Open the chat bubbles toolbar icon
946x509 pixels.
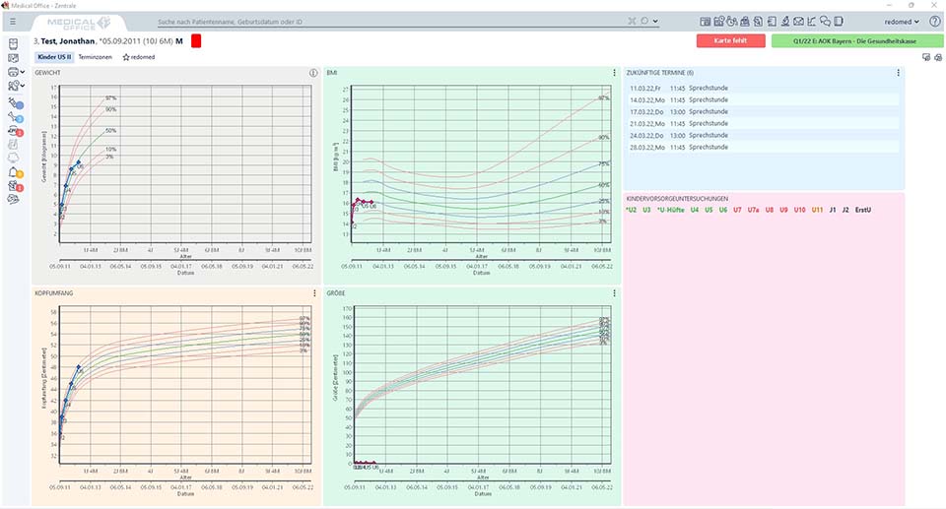click(x=825, y=22)
